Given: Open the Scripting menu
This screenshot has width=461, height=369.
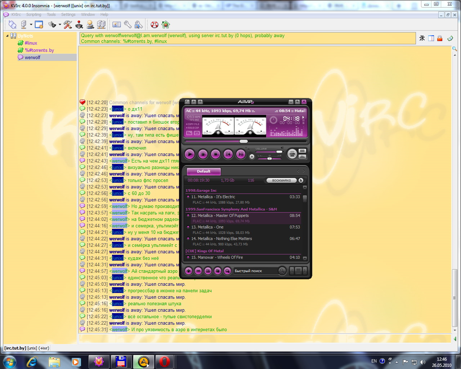Looking at the screenshot, I should (34, 14).
